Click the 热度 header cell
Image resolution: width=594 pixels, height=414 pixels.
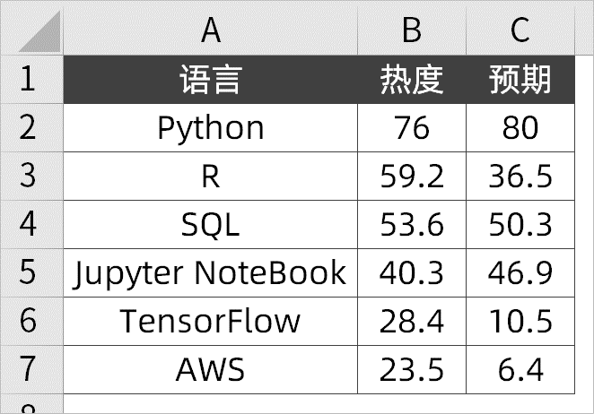tap(412, 79)
